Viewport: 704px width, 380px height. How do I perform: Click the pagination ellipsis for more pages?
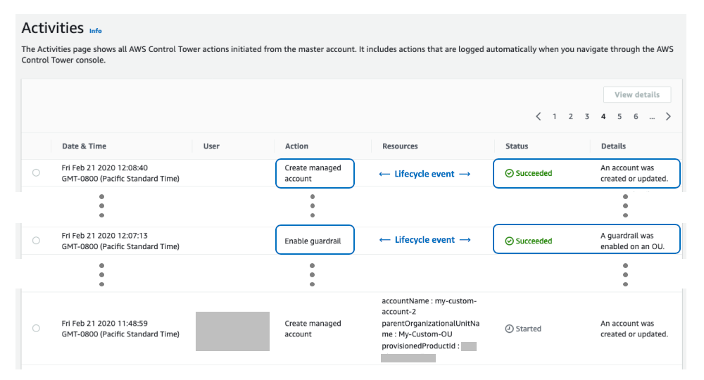(652, 117)
